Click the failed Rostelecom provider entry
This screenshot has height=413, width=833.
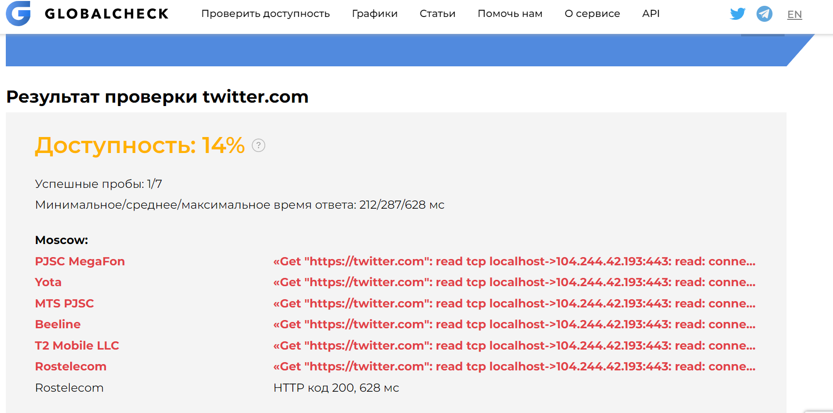tap(70, 366)
